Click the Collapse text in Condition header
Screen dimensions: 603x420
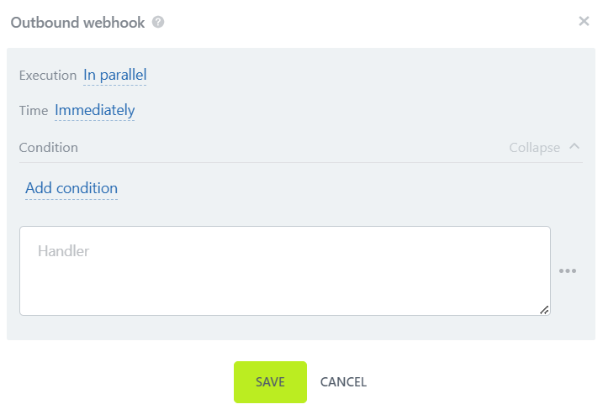534,147
